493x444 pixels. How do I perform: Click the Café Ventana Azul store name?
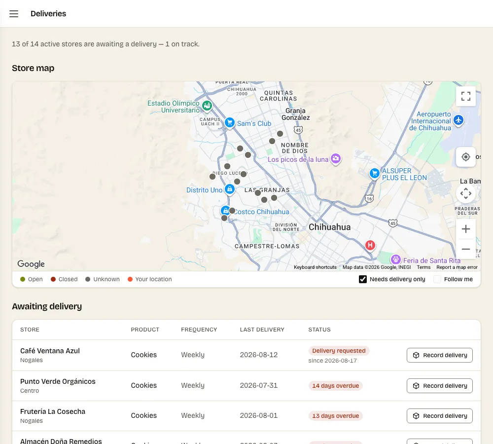(x=50, y=351)
